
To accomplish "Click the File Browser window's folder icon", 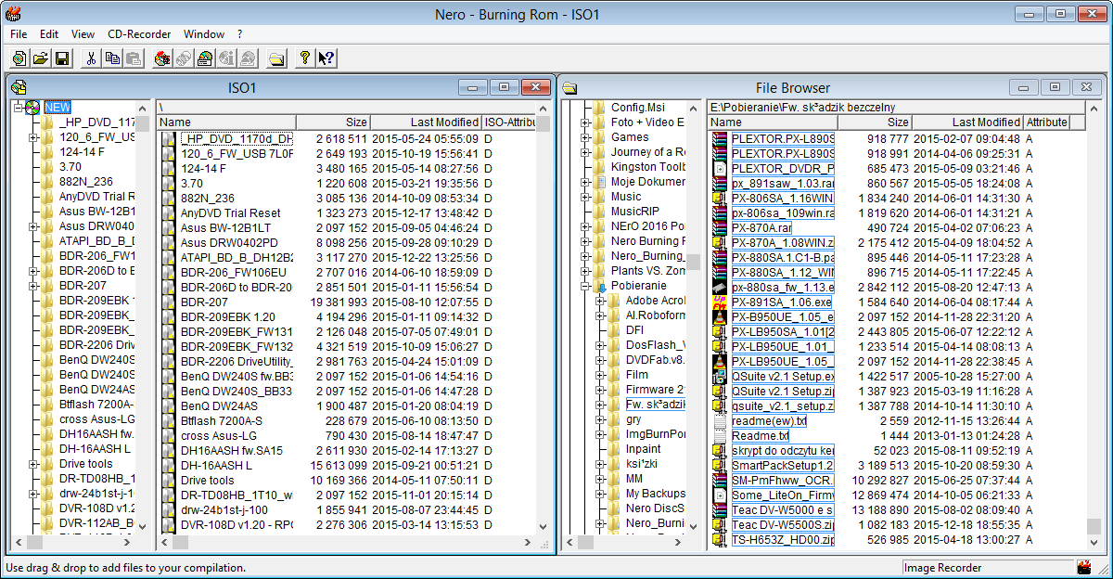I will (x=569, y=88).
